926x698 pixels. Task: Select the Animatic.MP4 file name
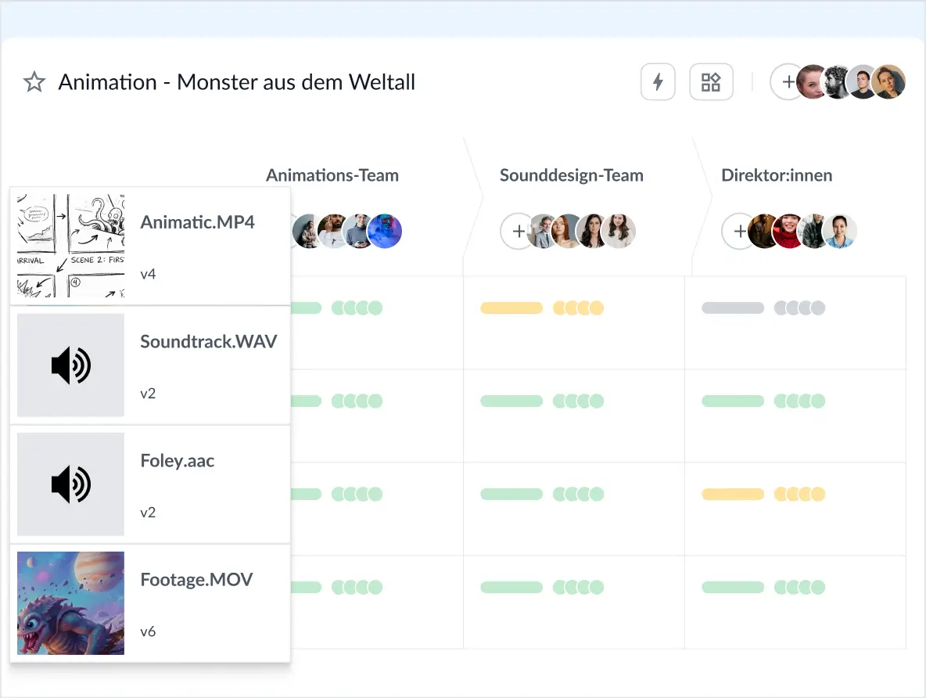197,222
